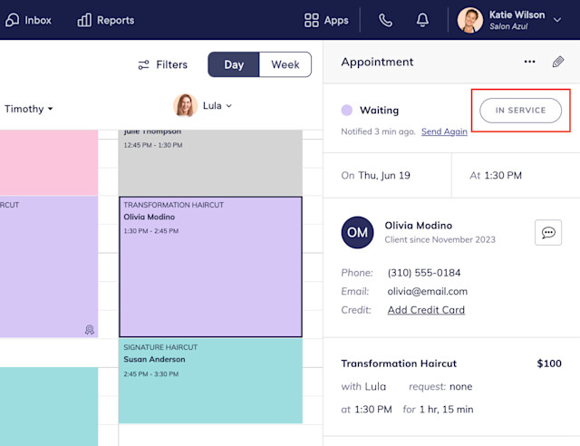Open the Reports bar-chart icon
The width and height of the screenshot is (580, 446).
(84, 20)
